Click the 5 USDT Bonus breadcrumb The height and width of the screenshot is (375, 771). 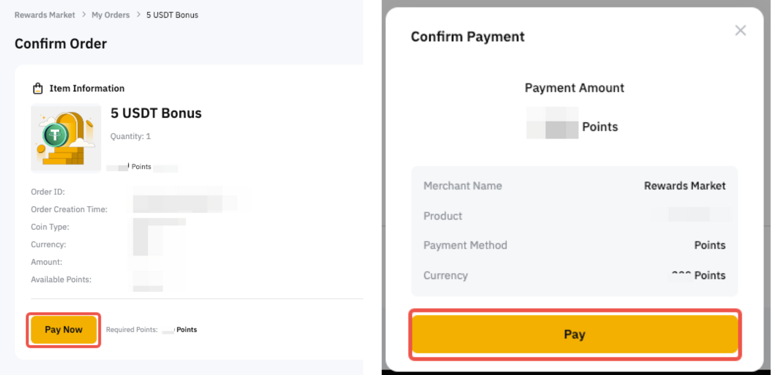tap(172, 15)
